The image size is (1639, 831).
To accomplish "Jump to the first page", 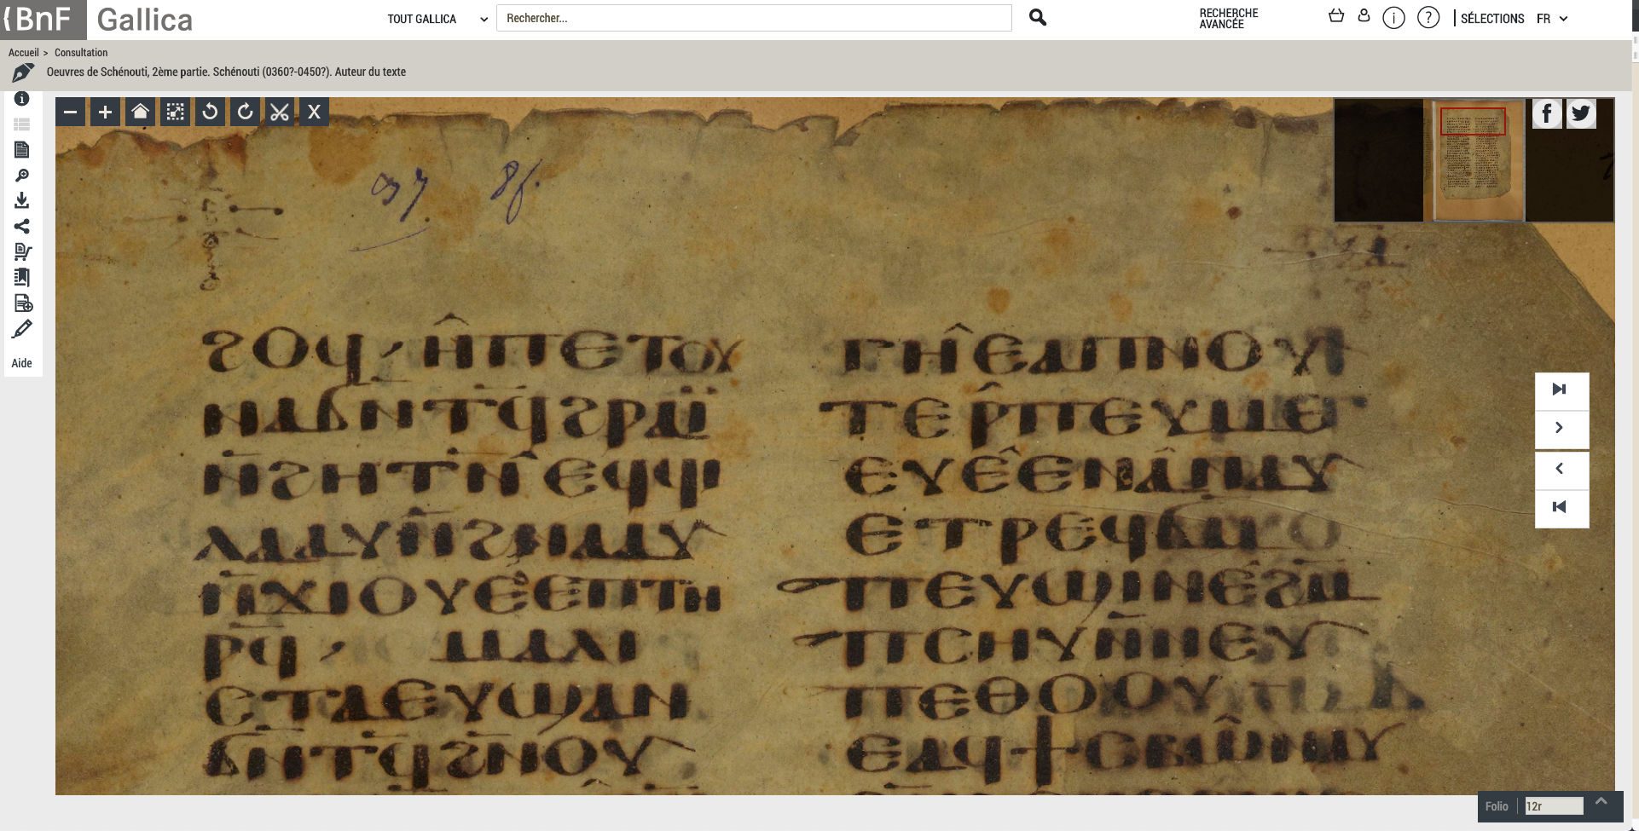I will [1561, 508].
